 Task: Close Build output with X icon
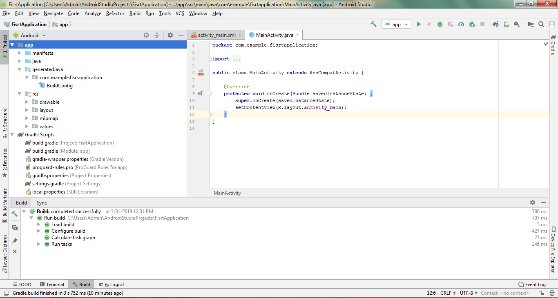tap(15, 251)
